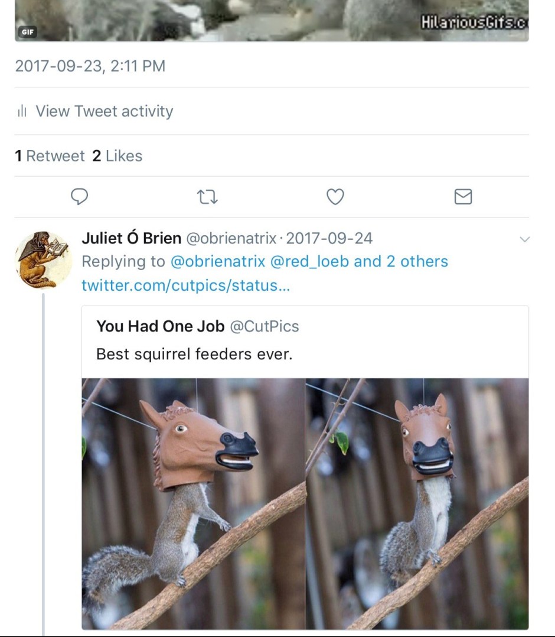This screenshot has width=555, height=637.
Task: View the 2 Likes list
Action: click(x=117, y=156)
